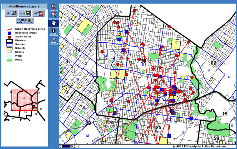Click the Parks green legend swatch
The image size is (237, 149).
9,60
